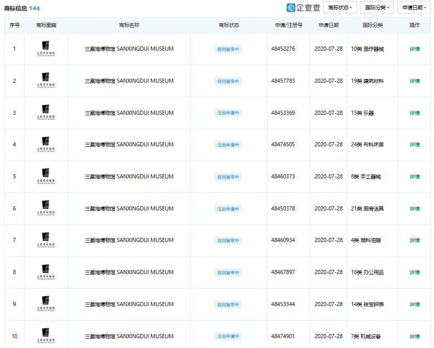Open the 国际分类 filter dropdown
The image size is (434, 348).
[x=377, y=8]
